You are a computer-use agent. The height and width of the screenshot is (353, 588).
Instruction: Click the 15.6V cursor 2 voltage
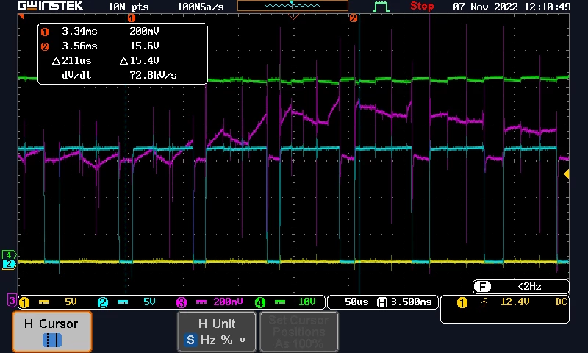(144, 46)
